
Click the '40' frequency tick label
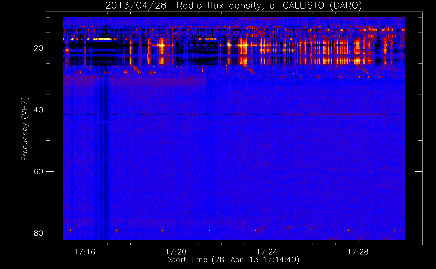pos(39,110)
